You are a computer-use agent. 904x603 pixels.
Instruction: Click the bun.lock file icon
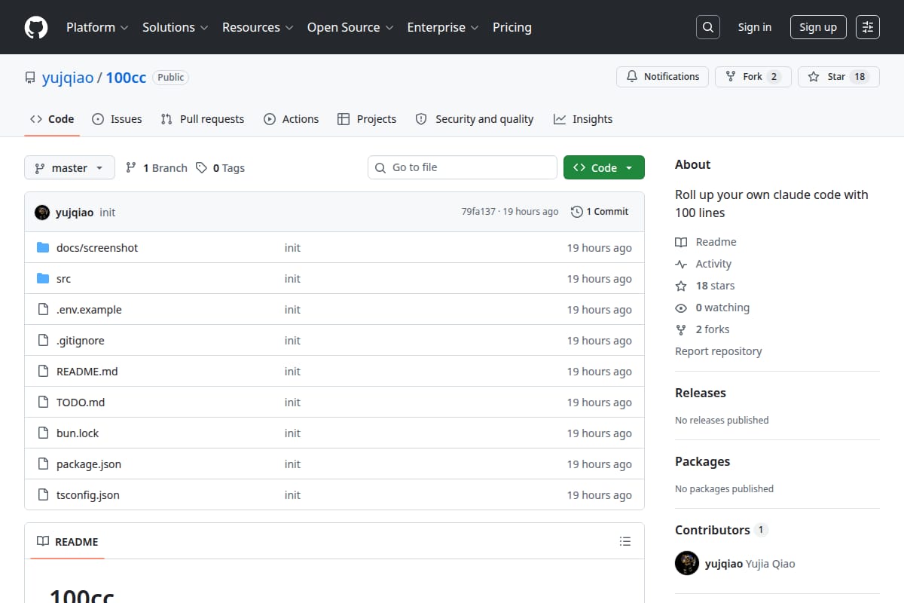[x=43, y=433]
